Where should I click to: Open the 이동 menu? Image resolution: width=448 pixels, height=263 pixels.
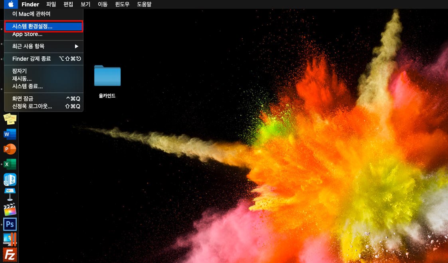pyautogui.click(x=103, y=4)
